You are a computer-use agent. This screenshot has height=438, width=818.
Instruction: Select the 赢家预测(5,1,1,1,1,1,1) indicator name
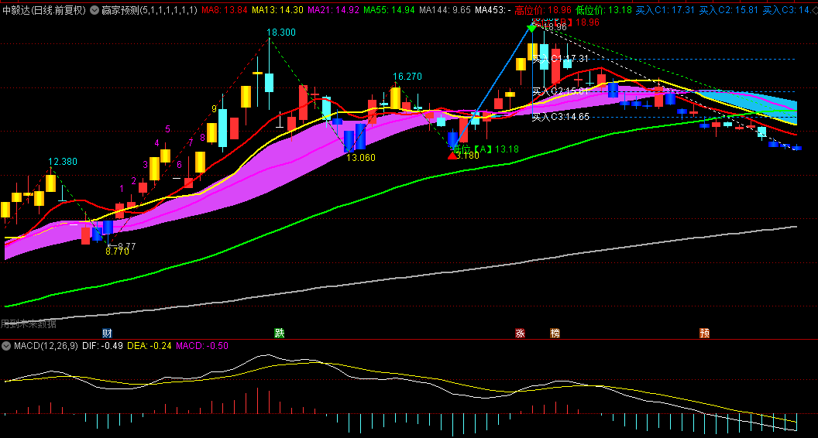pyautogui.click(x=150, y=10)
